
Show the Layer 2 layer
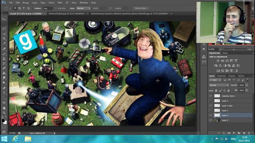[x=211, y=100]
